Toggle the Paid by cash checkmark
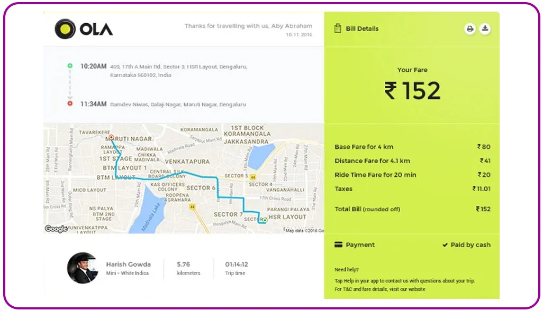Screen dimensions: 543x311 coord(446,244)
